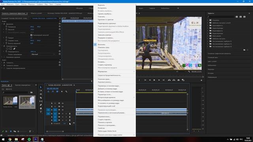Open the Essential Sound panel
This screenshot has height=142, width=253.
pos(213,58)
